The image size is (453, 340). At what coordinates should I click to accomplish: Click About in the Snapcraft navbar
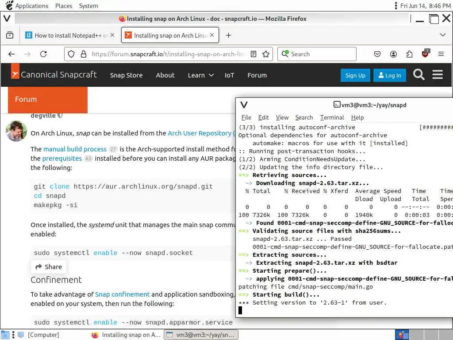165,75
